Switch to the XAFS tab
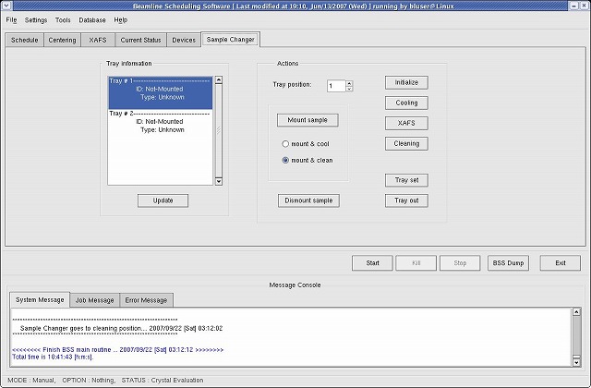 (98, 40)
